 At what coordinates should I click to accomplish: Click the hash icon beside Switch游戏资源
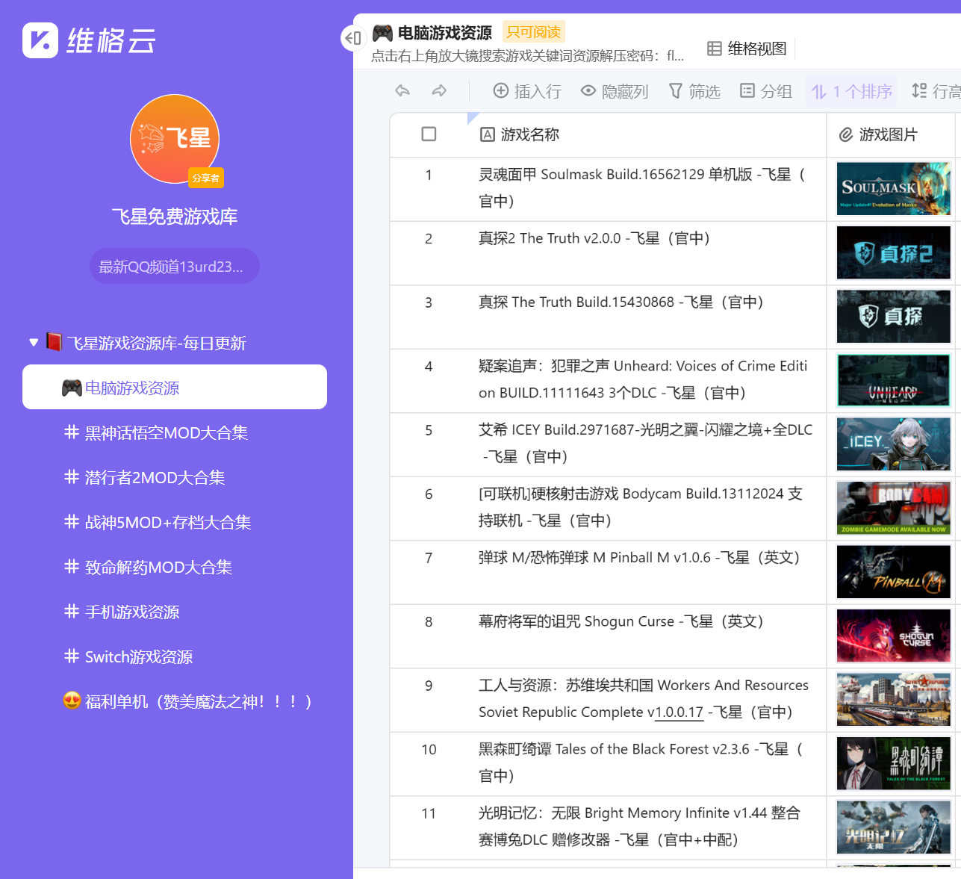click(72, 656)
